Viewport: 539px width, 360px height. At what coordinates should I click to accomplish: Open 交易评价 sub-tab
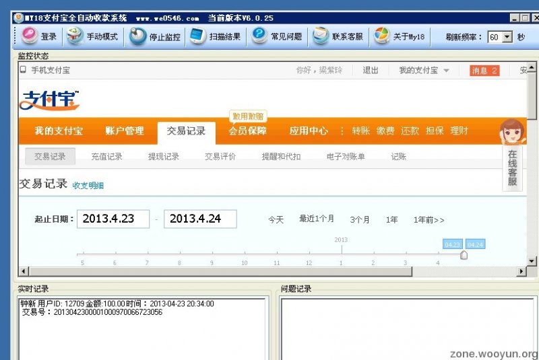(220, 157)
